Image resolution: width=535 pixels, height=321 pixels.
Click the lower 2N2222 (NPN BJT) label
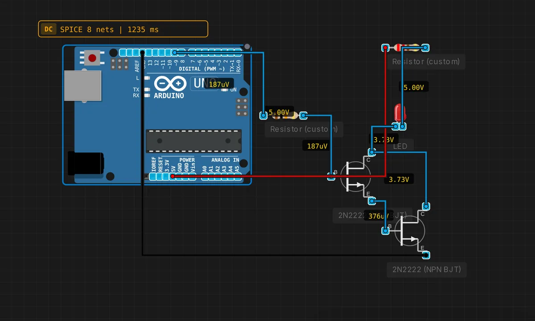427,269
